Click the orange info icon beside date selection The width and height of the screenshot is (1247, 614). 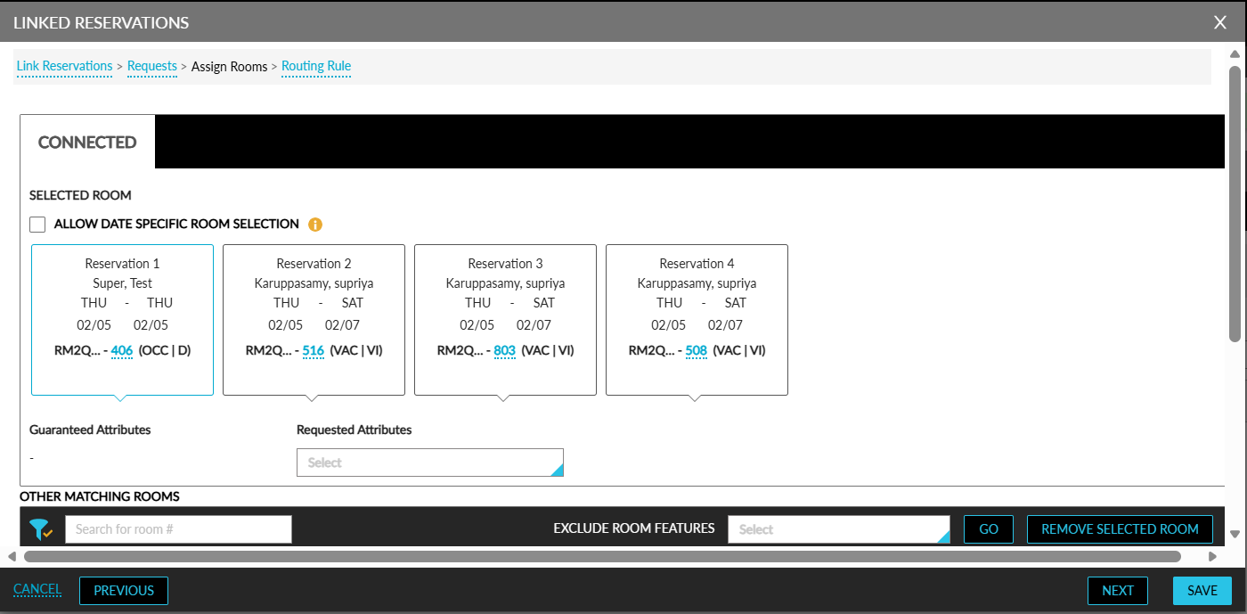[x=315, y=225]
